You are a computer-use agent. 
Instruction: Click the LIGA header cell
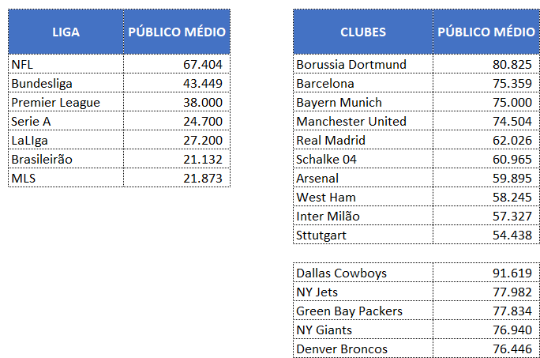[66, 32]
